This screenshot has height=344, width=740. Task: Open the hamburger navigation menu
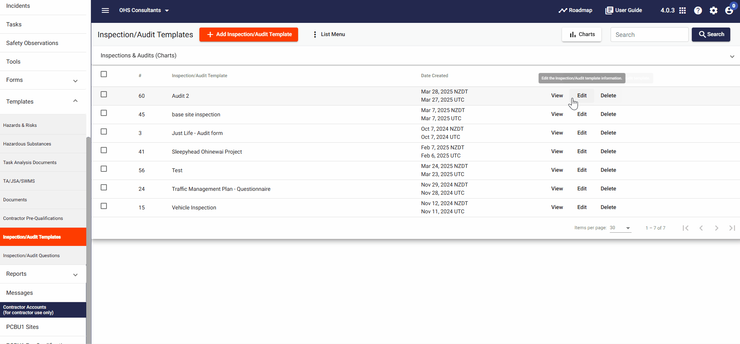click(x=105, y=10)
